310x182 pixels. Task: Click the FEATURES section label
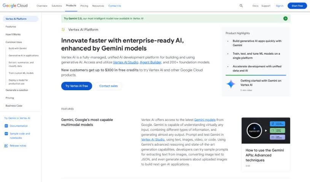67,109
